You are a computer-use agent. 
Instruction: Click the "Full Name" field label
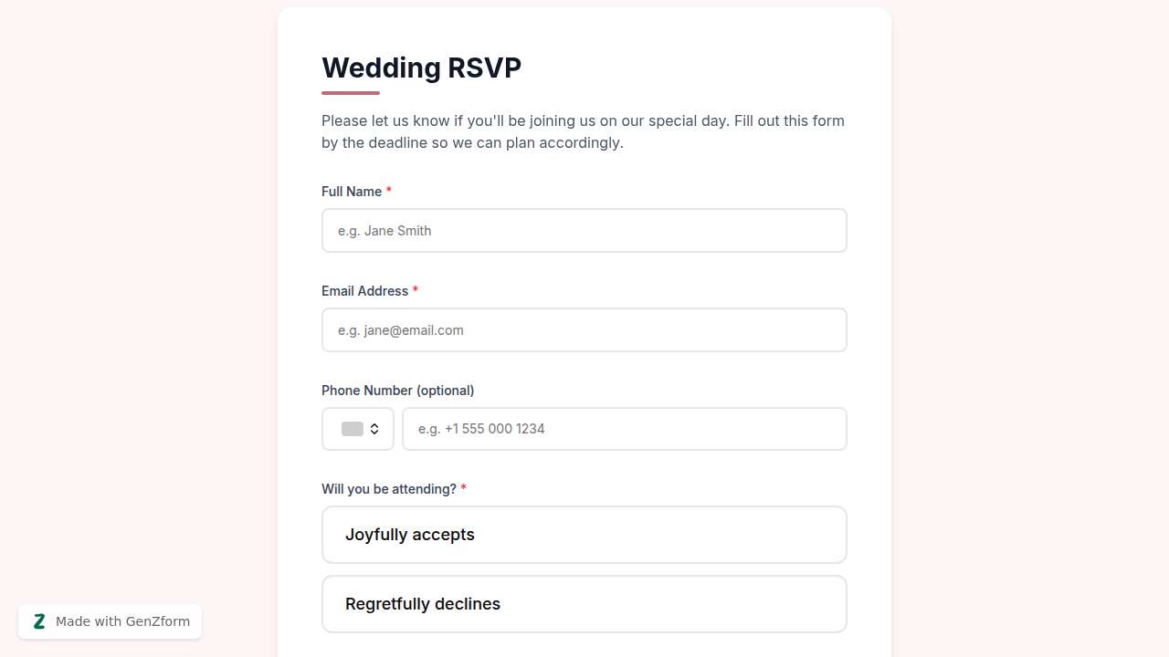pyautogui.click(x=353, y=191)
